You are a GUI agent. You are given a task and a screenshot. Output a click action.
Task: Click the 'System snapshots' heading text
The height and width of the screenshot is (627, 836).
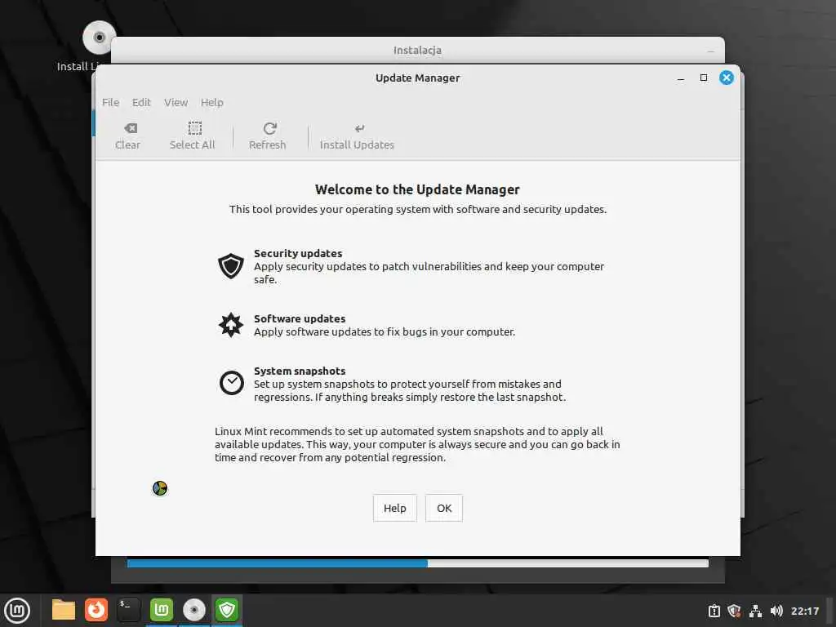[300, 371]
